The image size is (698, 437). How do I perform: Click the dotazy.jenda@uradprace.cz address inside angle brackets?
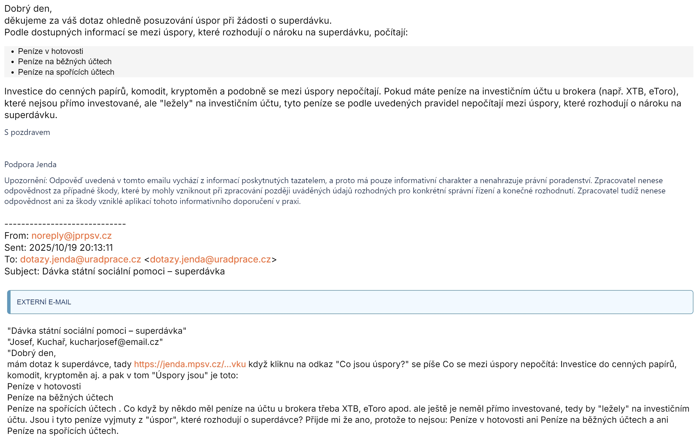[210, 259]
